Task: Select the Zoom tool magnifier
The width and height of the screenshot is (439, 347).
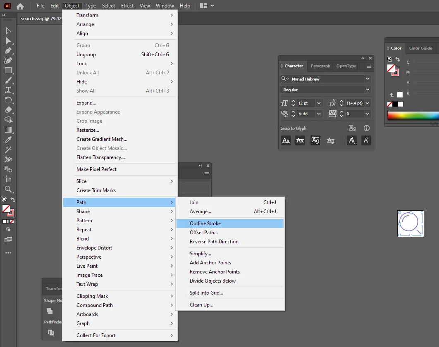Action: 8,190
